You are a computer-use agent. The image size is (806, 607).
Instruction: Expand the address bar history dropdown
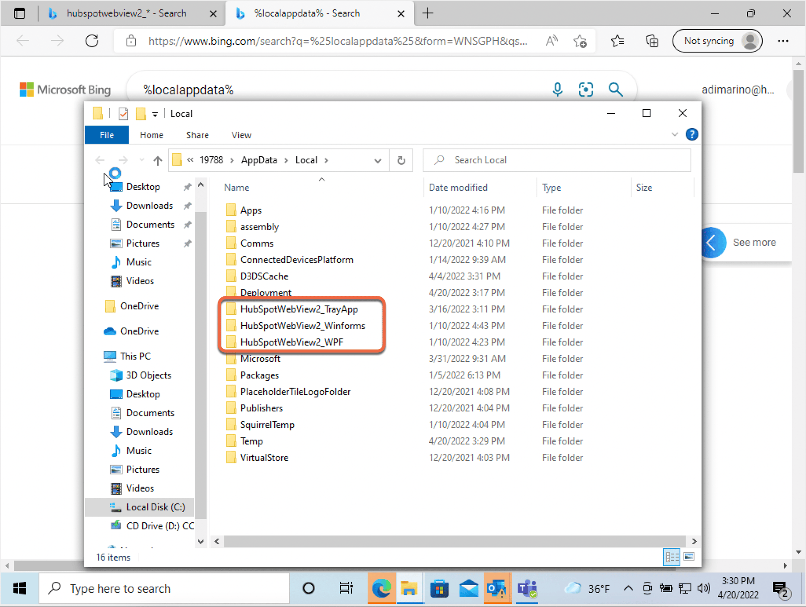point(378,160)
